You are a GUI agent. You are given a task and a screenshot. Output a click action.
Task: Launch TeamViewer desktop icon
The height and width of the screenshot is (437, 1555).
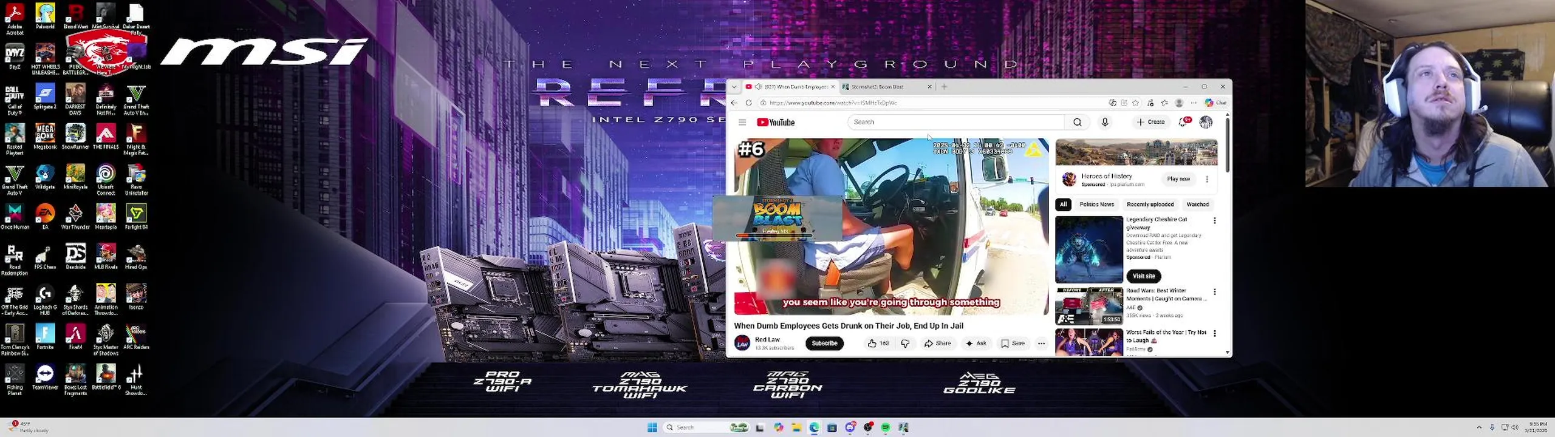[45, 377]
